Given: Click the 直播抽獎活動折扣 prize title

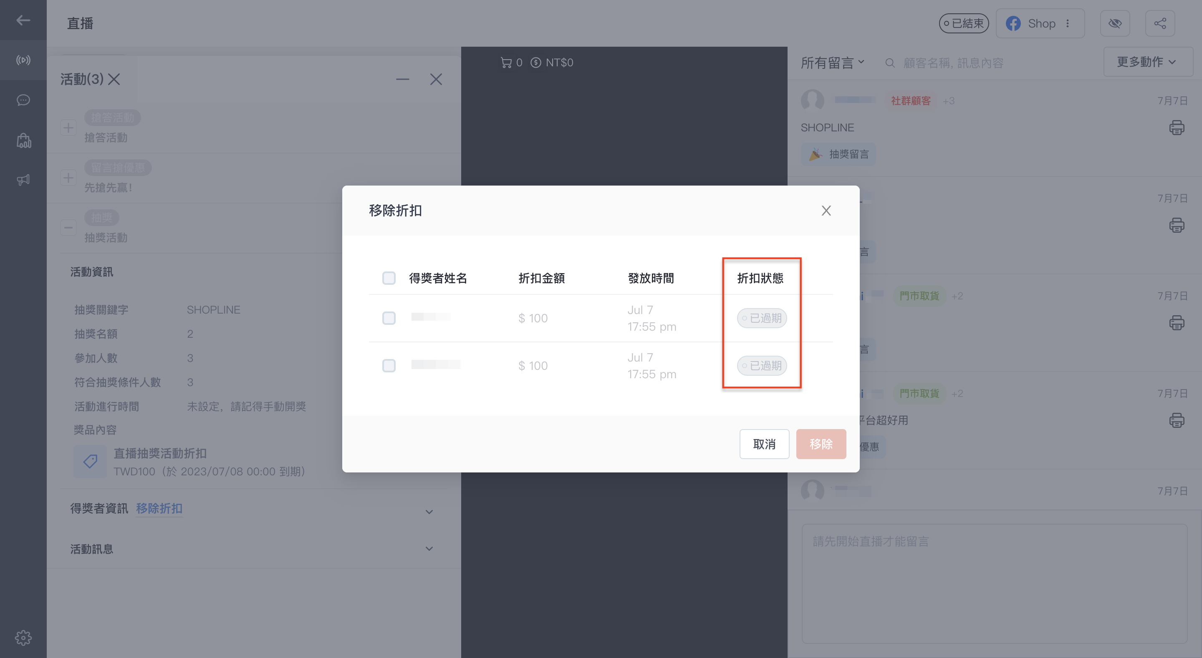Looking at the screenshot, I should click(x=160, y=453).
